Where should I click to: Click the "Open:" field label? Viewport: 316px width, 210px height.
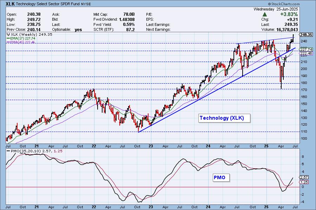pos(12,14)
